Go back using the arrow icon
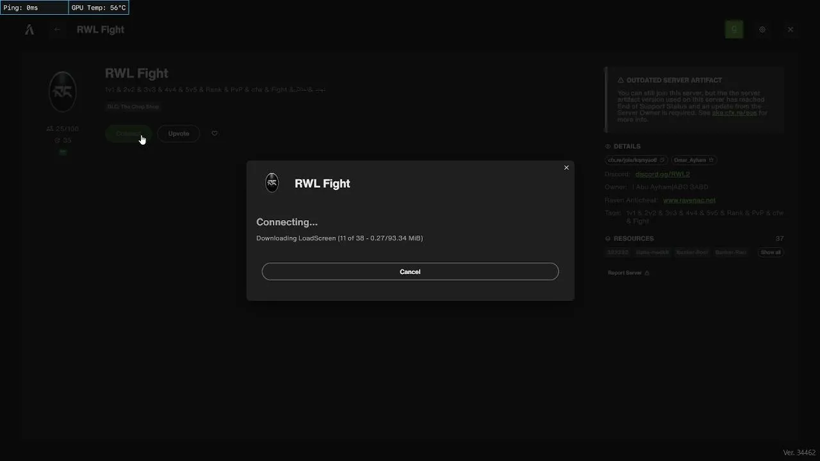 tap(57, 29)
